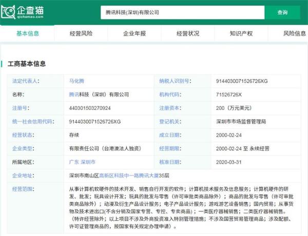The width and height of the screenshot is (308, 236).
Task: Open the 风险信息 tab
Action: coord(295,33)
